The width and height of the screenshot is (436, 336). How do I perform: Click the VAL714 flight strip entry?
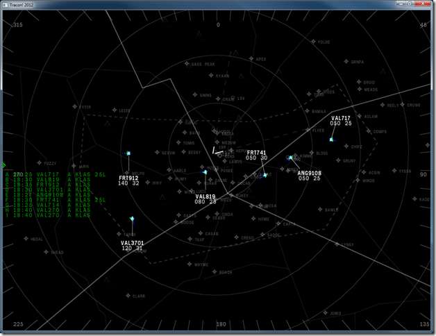48,205
